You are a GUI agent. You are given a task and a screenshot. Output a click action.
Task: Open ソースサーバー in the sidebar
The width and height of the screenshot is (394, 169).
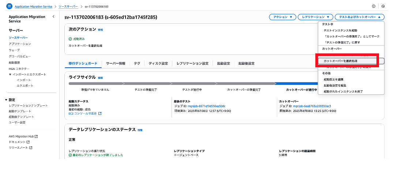[x=18, y=38]
